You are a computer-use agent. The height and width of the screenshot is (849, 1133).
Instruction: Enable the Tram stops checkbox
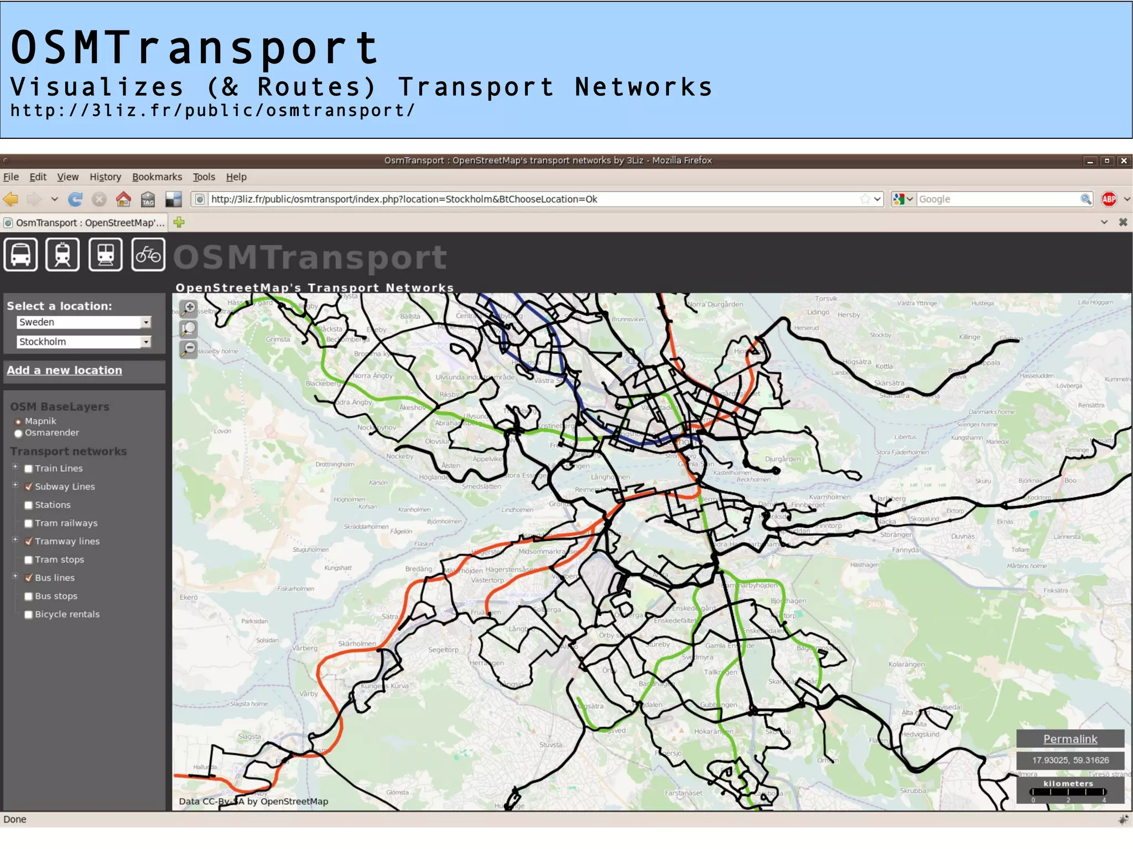[29, 560]
